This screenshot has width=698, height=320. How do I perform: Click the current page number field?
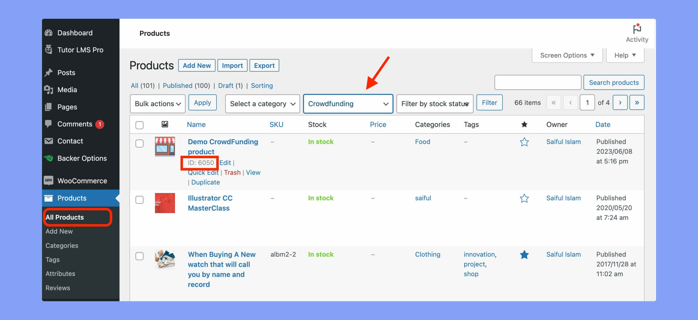(587, 103)
